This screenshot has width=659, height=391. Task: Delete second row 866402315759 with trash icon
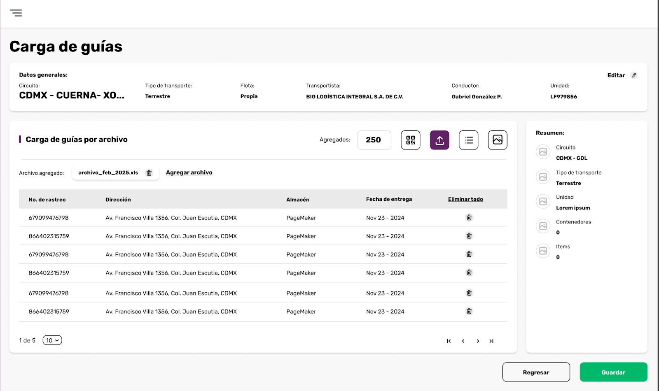point(469,236)
